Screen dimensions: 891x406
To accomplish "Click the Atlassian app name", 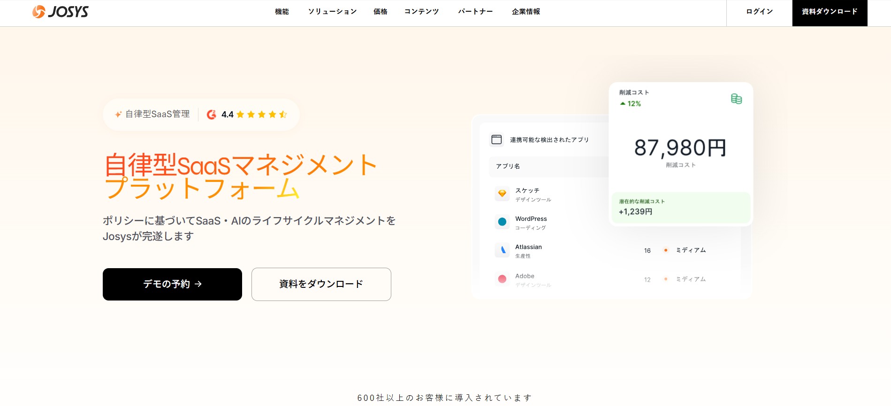I will tap(528, 247).
